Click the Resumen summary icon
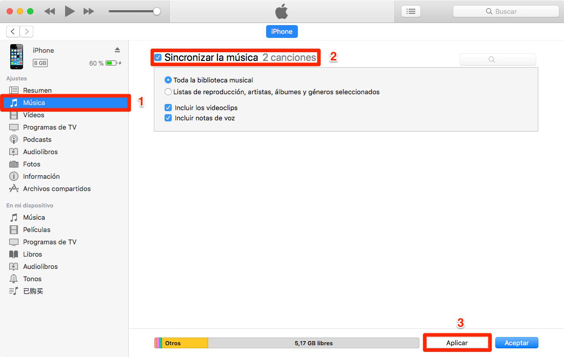The height and width of the screenshot is (357, 564). [x=14, y=90]
